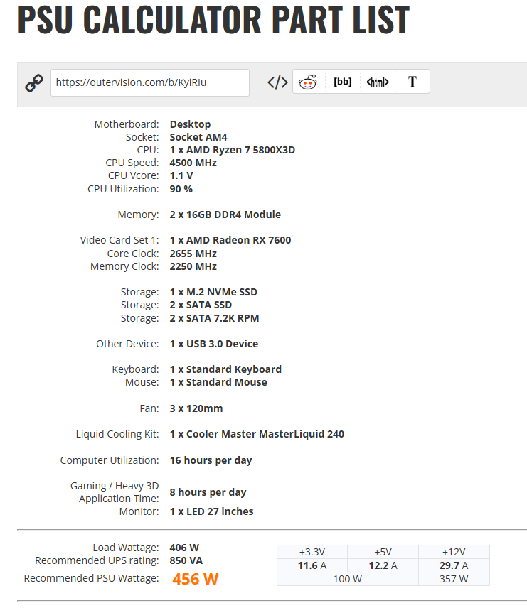Click fan value '3 x 120mm'
Screen dimensions: 527x608
pyautogui.click(x=196, y=408)
